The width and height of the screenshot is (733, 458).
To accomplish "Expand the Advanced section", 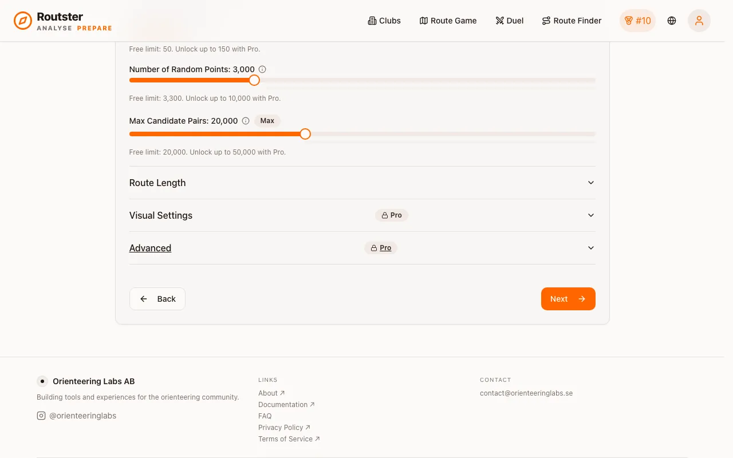I will (x=362, y=248).
